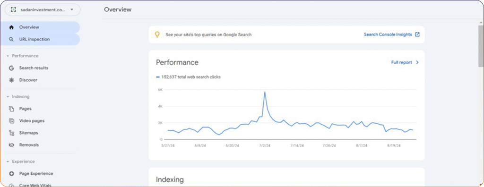This screenshot has width=484, height=187.
Task: Click the URL inspection magnifier icon
Action: coord(11,40)
